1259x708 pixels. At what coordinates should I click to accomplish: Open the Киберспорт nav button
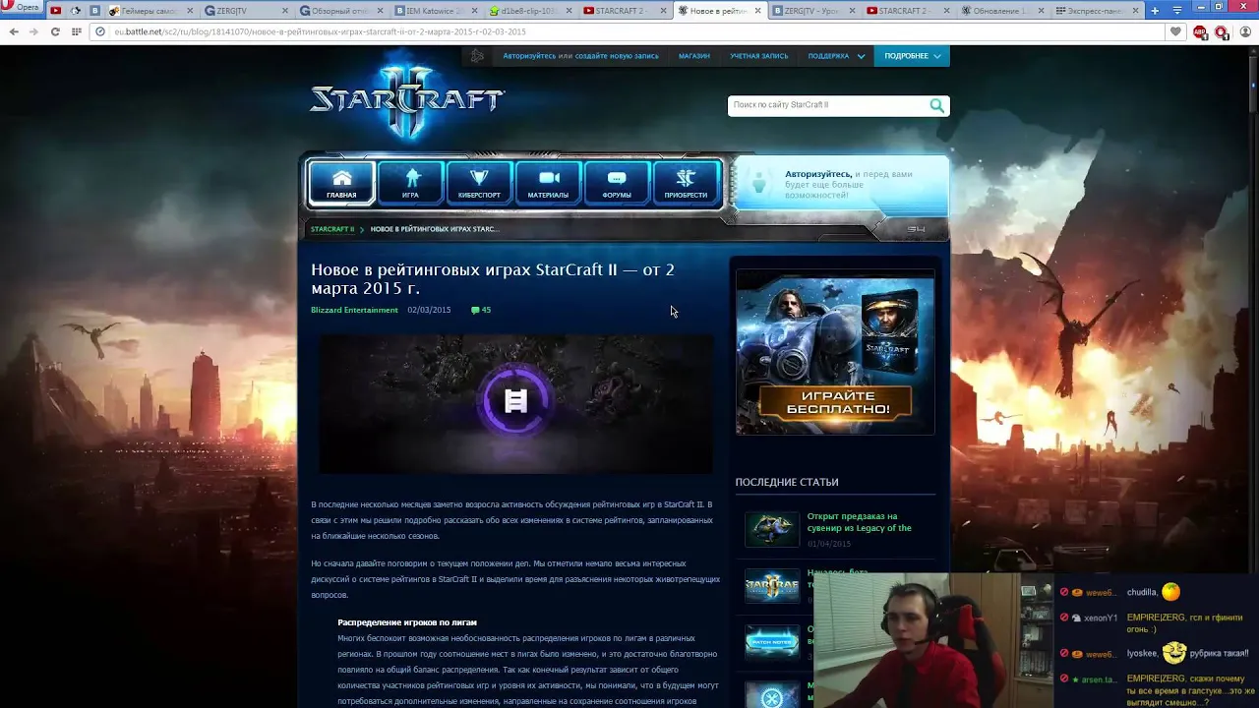(479, 183)
